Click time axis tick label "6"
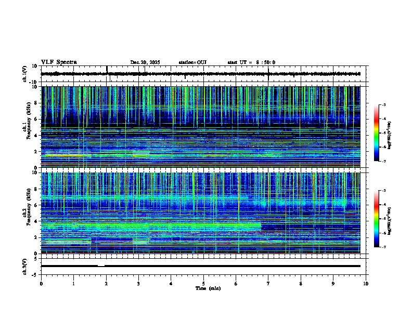412x318 pixels. pyautogui.click(x=236, y=284)
